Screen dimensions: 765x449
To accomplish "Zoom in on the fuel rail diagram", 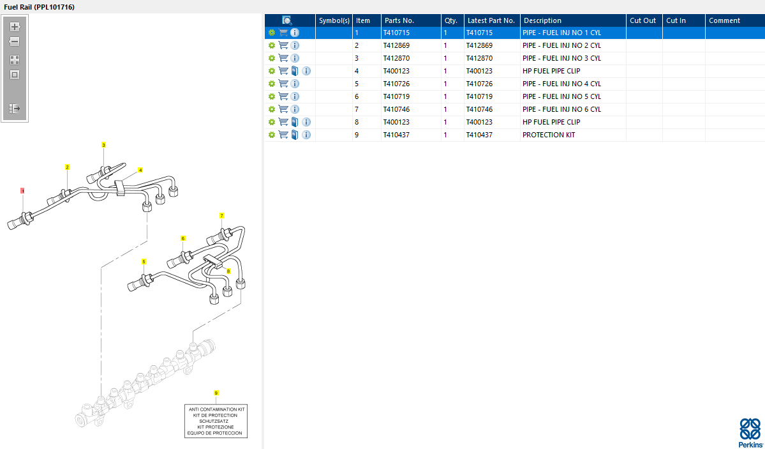I will click(x=15, y=26).
